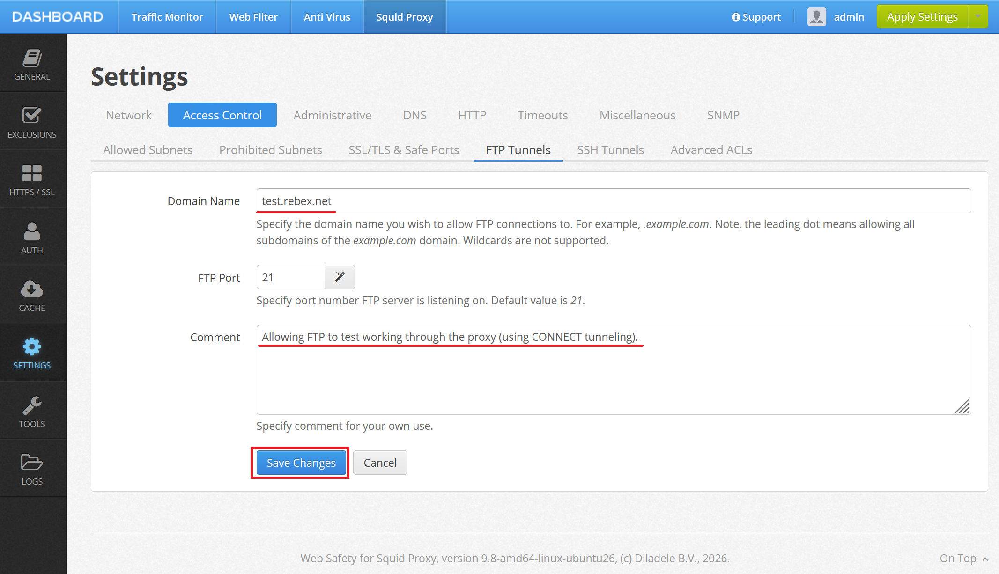Open the HTTPS / SSL sidebar section
The height and width of the screenshot is (574, 999).
click(x=32, y=179)
